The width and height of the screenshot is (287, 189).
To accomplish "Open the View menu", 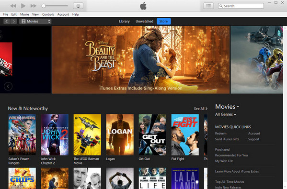I will pyautogui.click(x=35, y=14).
